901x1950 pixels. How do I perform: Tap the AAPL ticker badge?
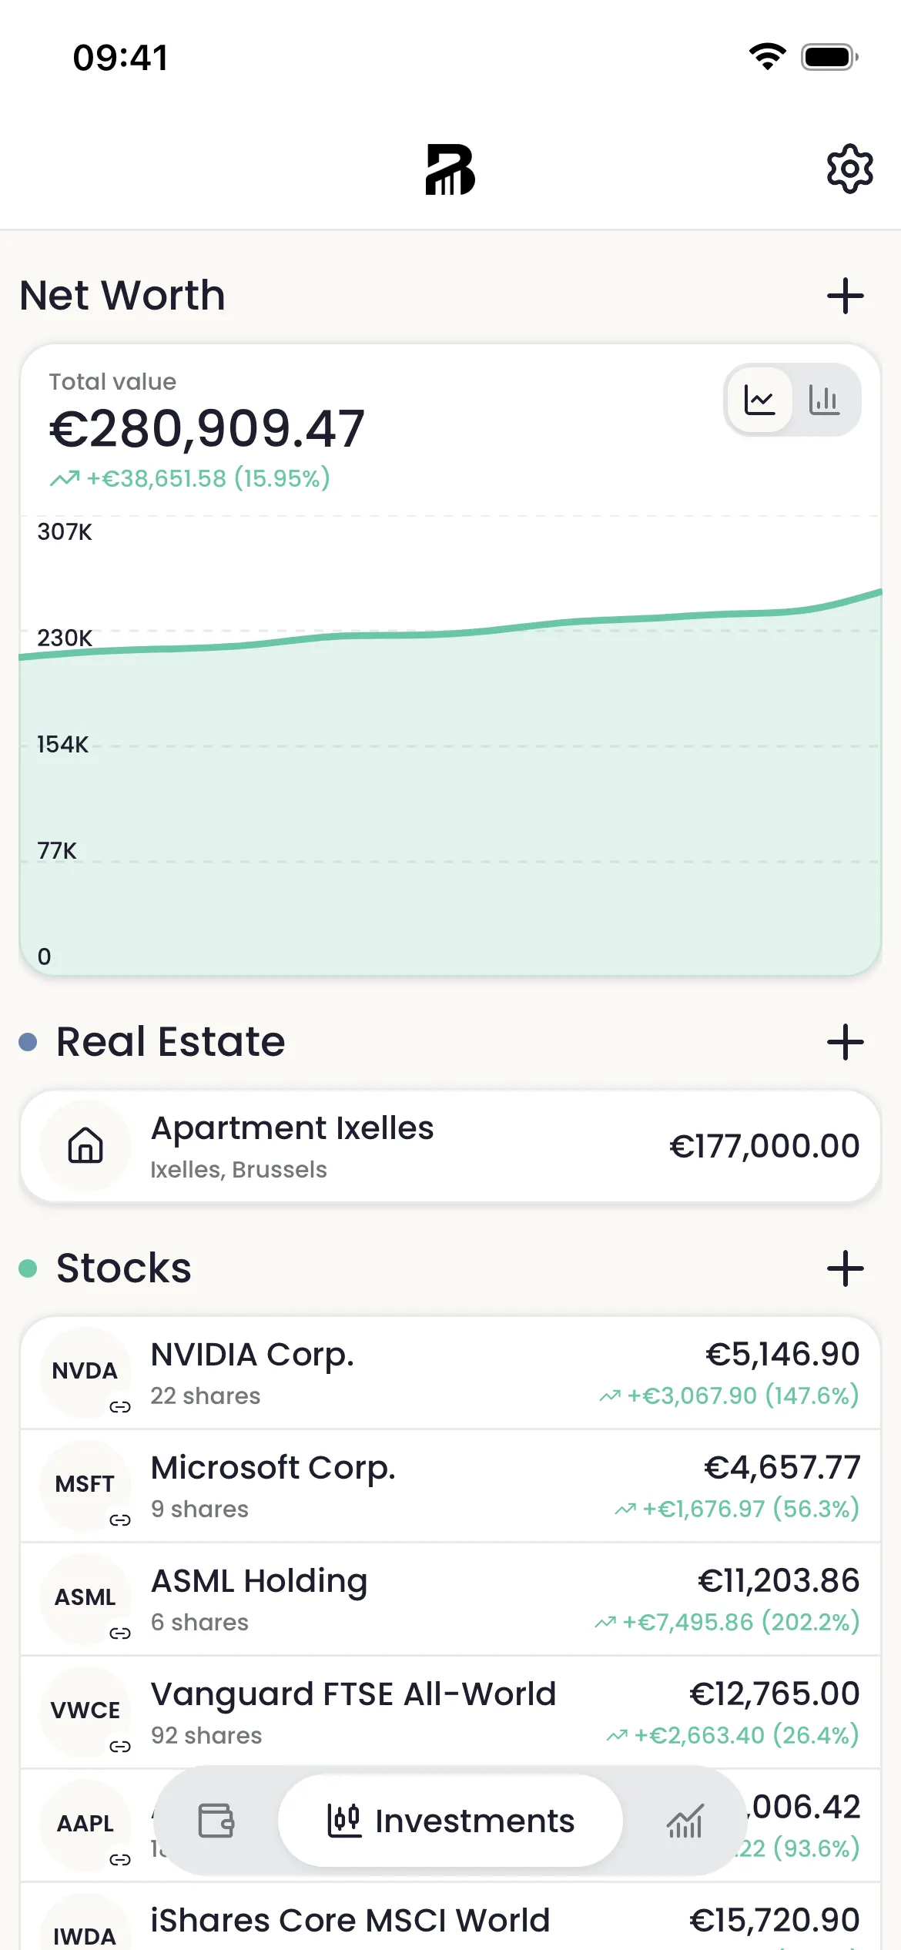pyautogui.click(x=85, y=1824)
